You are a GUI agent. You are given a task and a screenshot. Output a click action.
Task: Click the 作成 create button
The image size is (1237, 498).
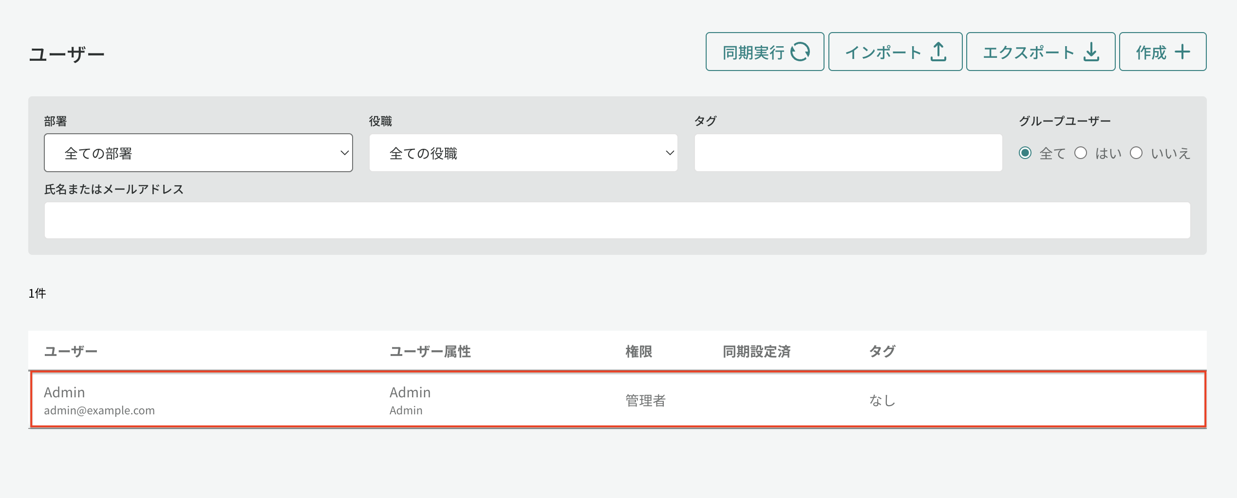(1162, 52)
